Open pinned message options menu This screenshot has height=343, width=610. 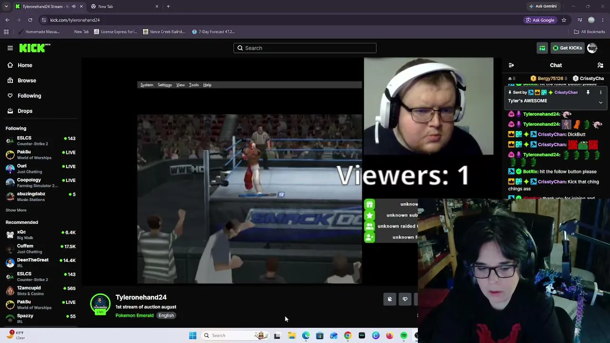(x=600, y=92)
